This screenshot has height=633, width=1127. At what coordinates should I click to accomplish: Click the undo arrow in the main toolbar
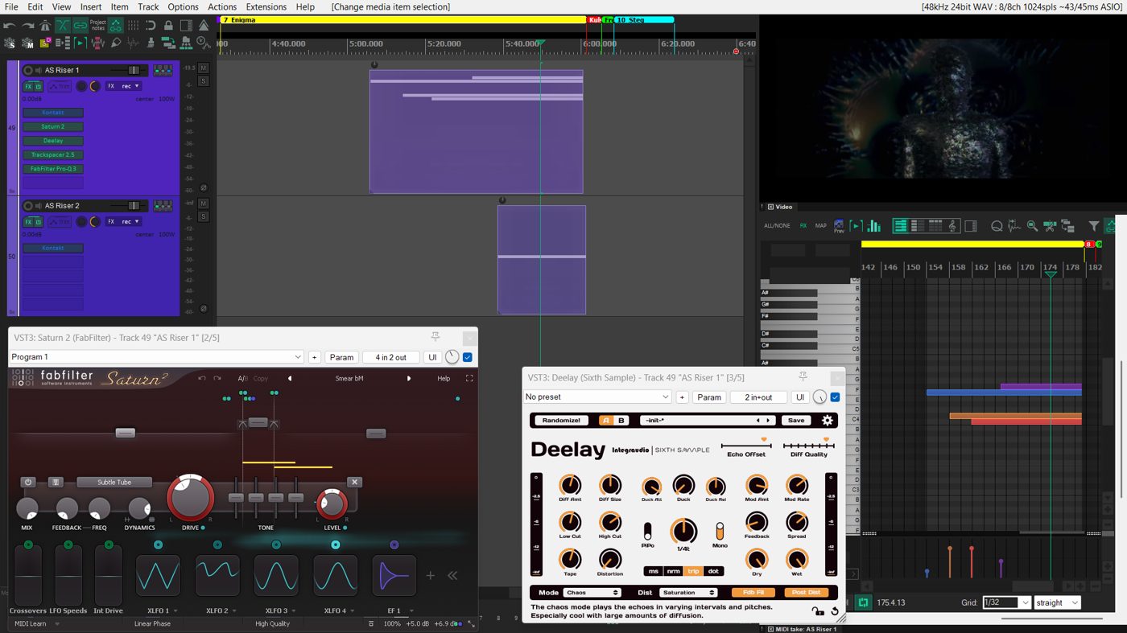(10, 26)
